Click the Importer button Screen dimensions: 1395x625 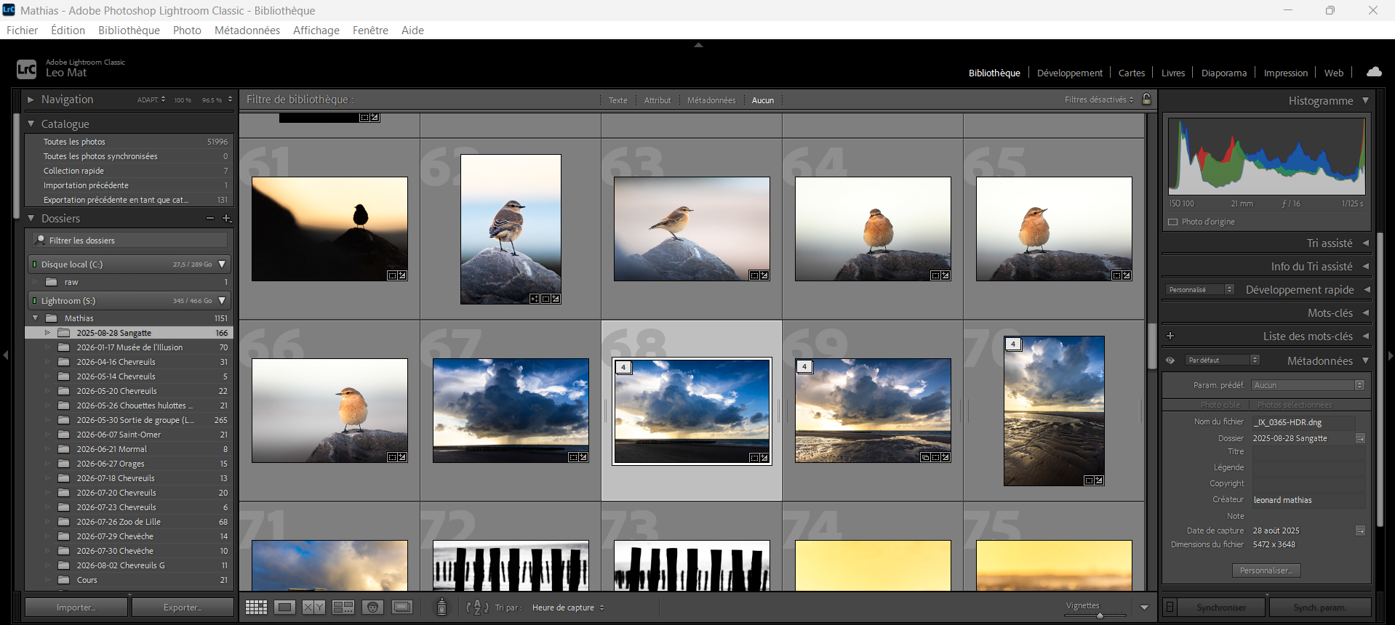click(x=76, y=608)
